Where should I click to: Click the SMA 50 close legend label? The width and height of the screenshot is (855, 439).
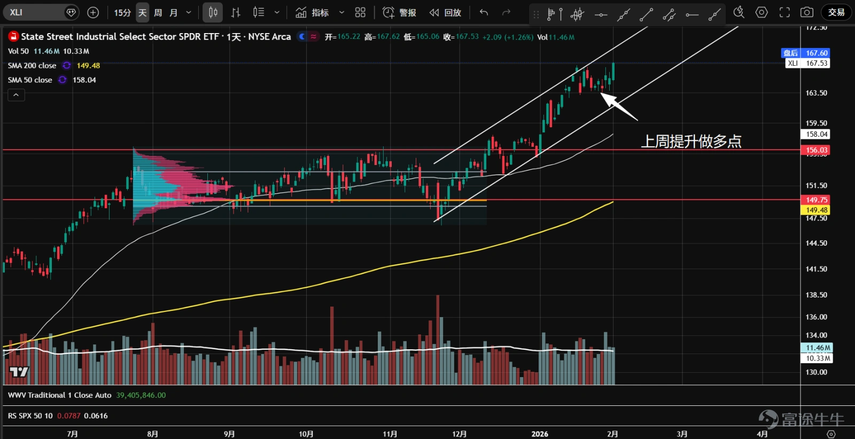point(30,80)
